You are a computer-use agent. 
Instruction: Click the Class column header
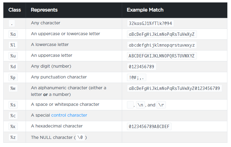(x=14, y=10)
